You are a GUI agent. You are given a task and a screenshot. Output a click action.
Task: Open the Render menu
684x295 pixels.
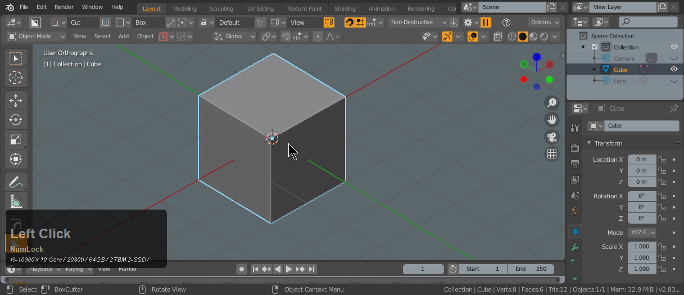[64, 7]
